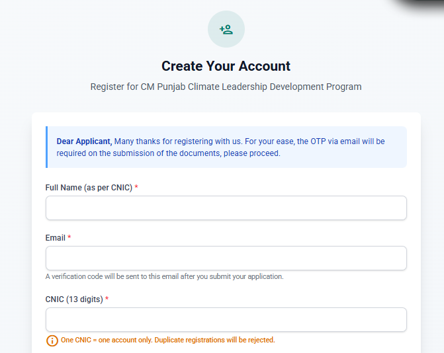Select the CNIC 13 digits input field
The height and width of the screenshot is (353, 444).
point(226,319)
